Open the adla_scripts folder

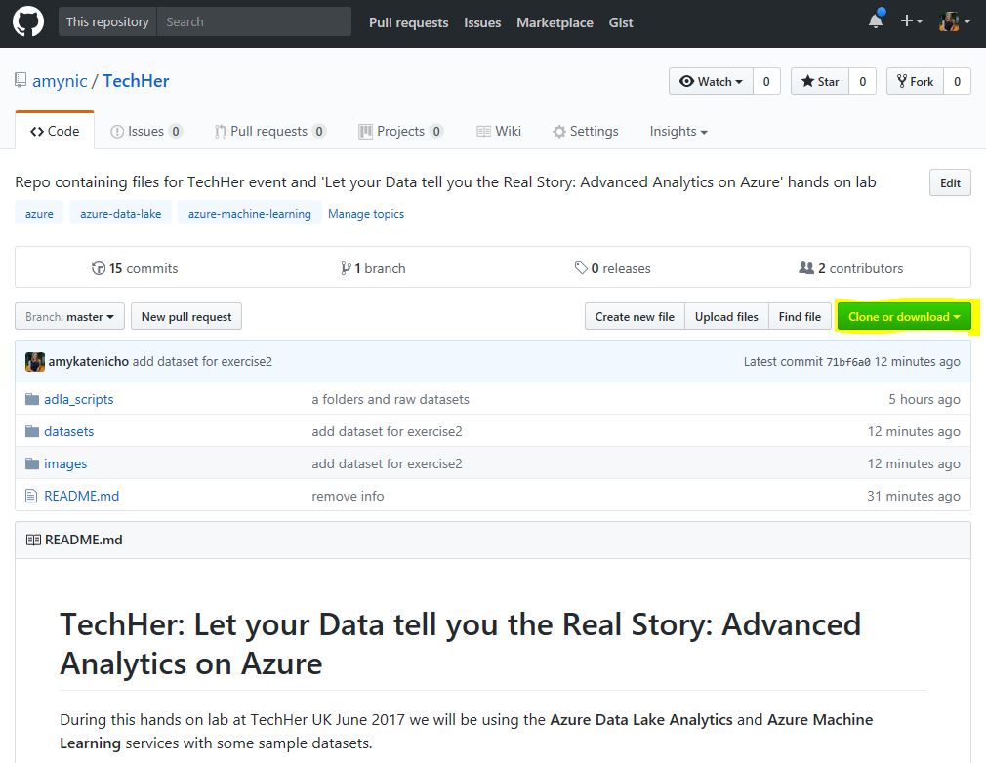pos(79,399)
